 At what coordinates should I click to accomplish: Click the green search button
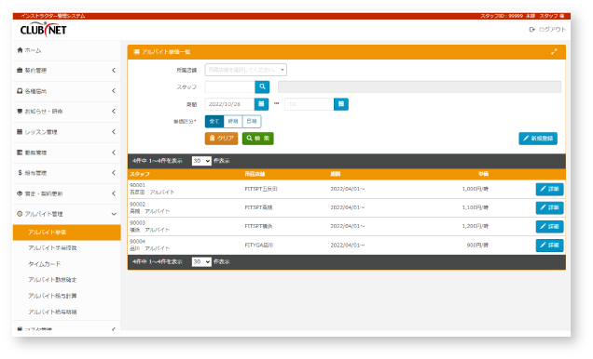(257, 139)
